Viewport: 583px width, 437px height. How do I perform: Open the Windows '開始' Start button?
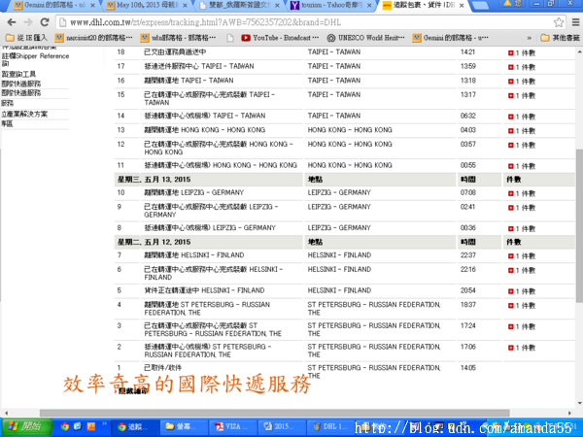pos(25,426)
